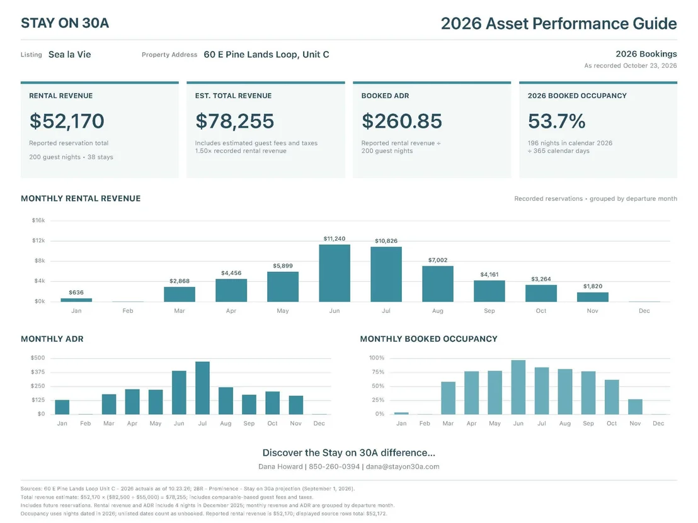The height and width of the screenshot is (523, 698).
Task: Select the $636 January revenue bar
Action: click(76, 300)
